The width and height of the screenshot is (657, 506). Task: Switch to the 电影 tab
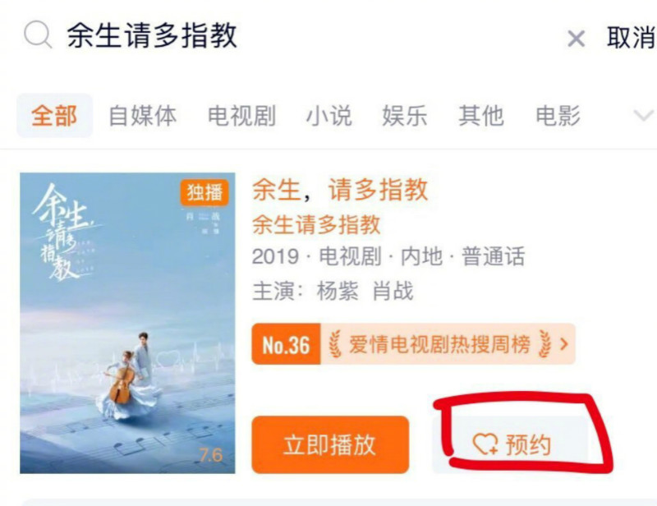click(x=558, y=116)
